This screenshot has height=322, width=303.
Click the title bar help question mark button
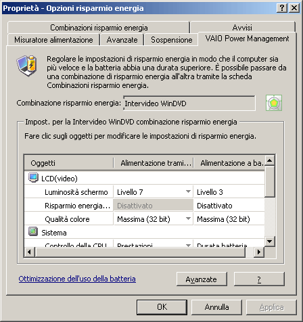(x=282, y=8)
